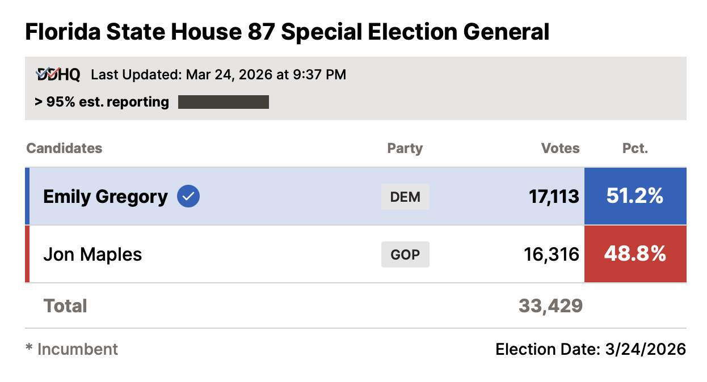The height and width of the screenshot is (382, 707).
Task: Click the DDHQ logo icon
Action: click(58, 74)
